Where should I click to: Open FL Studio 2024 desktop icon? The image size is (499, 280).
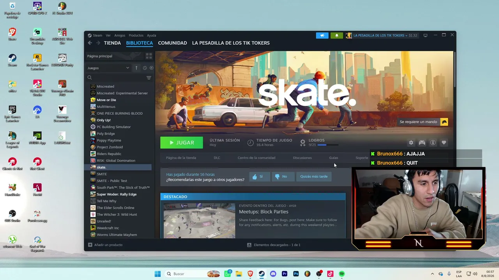[62, 9]
